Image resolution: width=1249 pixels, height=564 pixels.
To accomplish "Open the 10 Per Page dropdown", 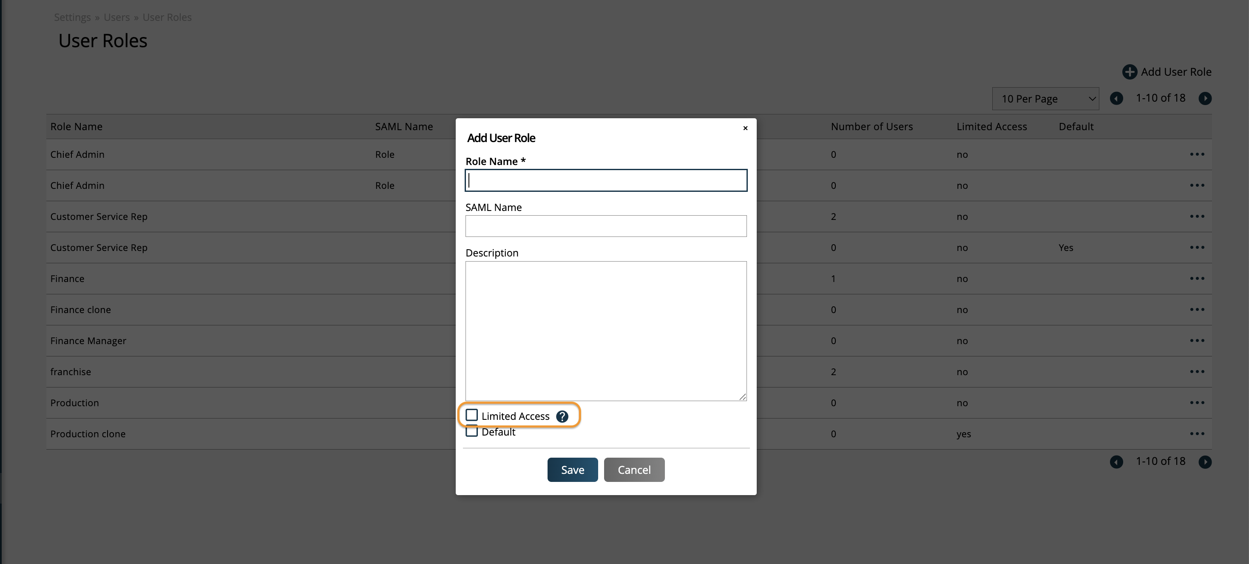I will (1045, 98).
